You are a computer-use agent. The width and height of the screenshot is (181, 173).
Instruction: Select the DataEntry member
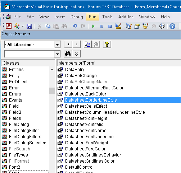pos(74,70)
